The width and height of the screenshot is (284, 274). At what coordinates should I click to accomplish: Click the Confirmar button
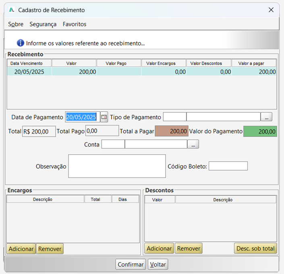click(x=131, y=264)
